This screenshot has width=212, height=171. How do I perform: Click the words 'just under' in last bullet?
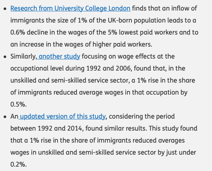[181, 152]
